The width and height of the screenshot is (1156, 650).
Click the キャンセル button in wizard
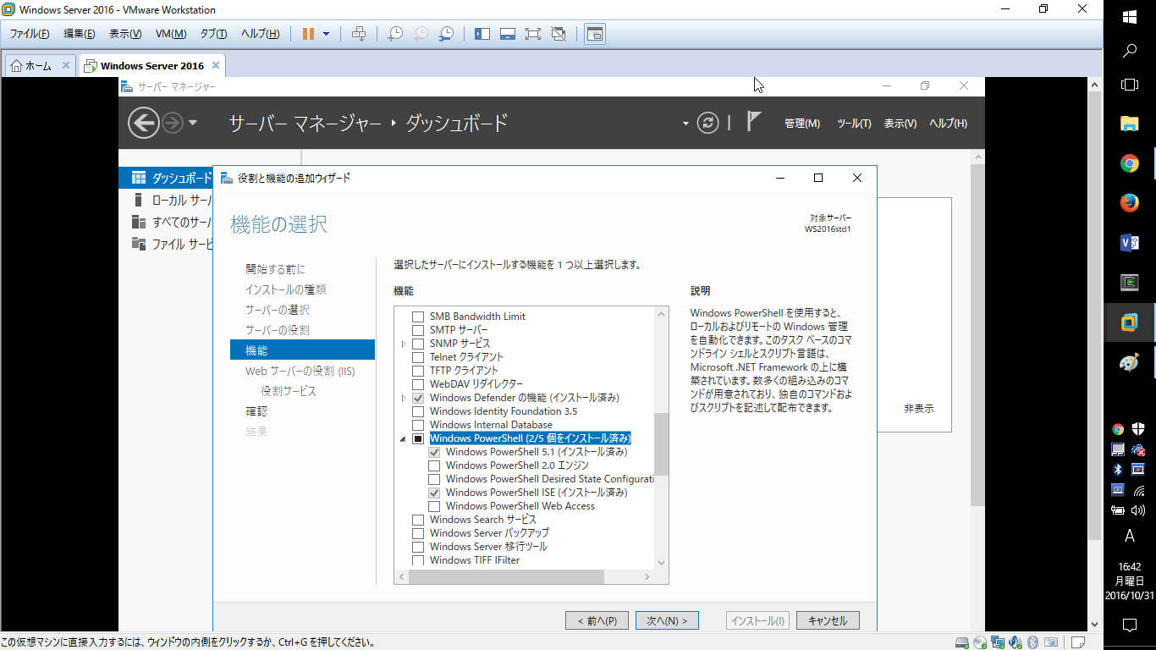(828, 620)
